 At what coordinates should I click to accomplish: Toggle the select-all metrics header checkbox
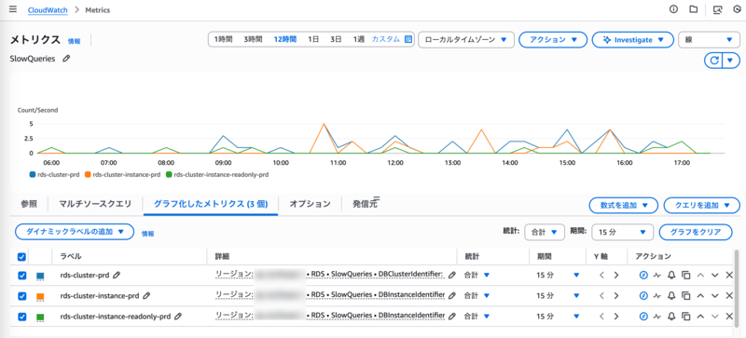(21, 257)
